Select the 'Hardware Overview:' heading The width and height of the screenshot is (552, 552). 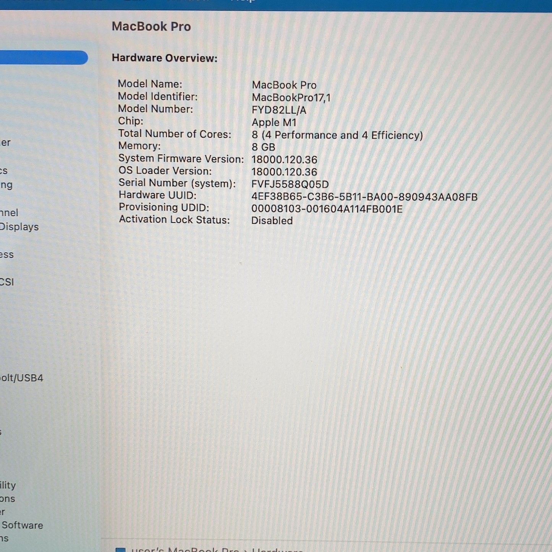165,58
